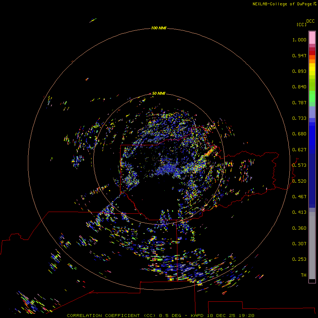Click the 0.520 legend value

point(299,181)
